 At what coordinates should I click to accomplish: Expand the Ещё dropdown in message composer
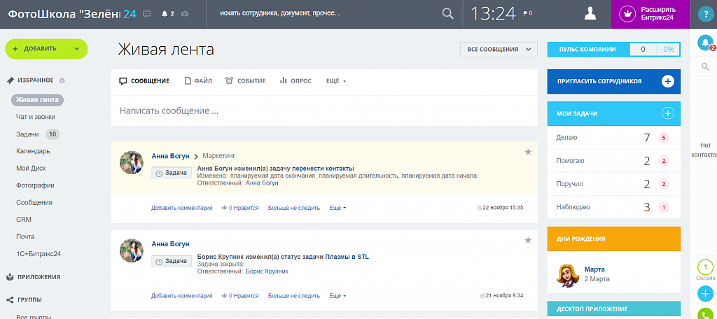336,81
